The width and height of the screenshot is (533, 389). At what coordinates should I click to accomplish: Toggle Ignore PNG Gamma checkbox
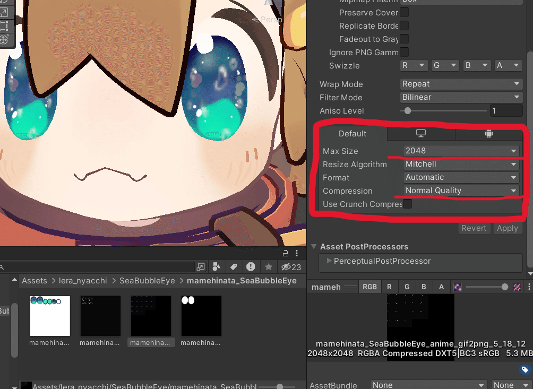(x=405, y=53)
